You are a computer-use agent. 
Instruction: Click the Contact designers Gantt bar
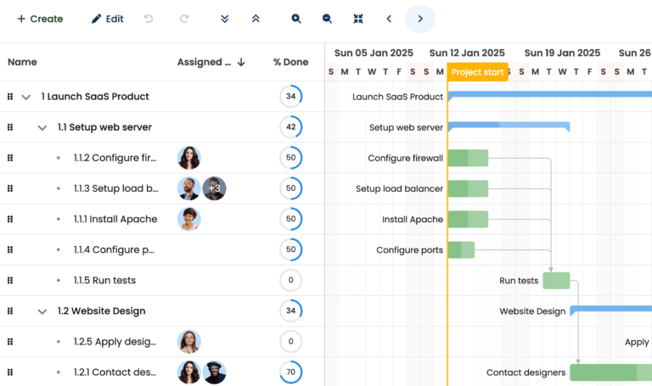(x=611, y=372)
